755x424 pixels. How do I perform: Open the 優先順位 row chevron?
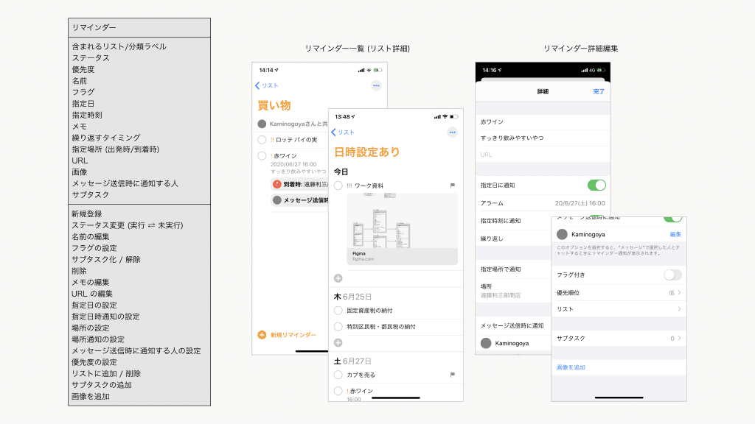click(679, 293)
